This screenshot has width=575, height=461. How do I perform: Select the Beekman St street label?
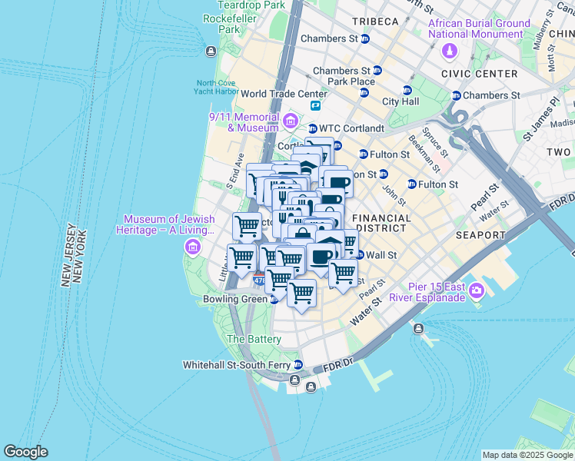pos(424,154)
